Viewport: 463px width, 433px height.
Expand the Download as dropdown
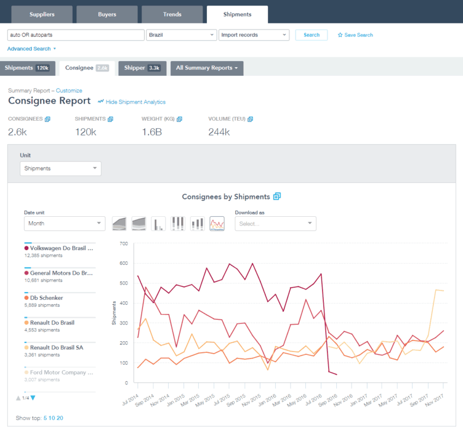275,224
